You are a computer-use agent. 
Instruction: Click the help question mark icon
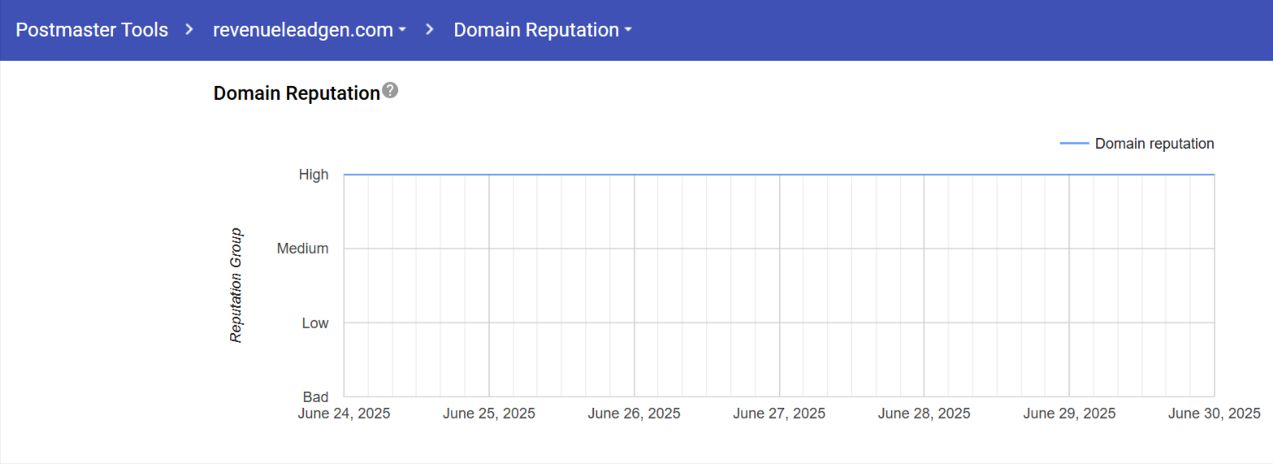coord(391,90)
